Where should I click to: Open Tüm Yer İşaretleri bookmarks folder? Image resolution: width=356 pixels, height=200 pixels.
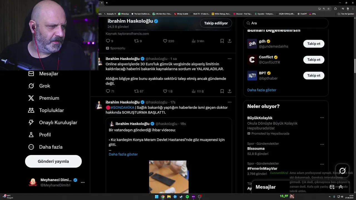(346, 14)
